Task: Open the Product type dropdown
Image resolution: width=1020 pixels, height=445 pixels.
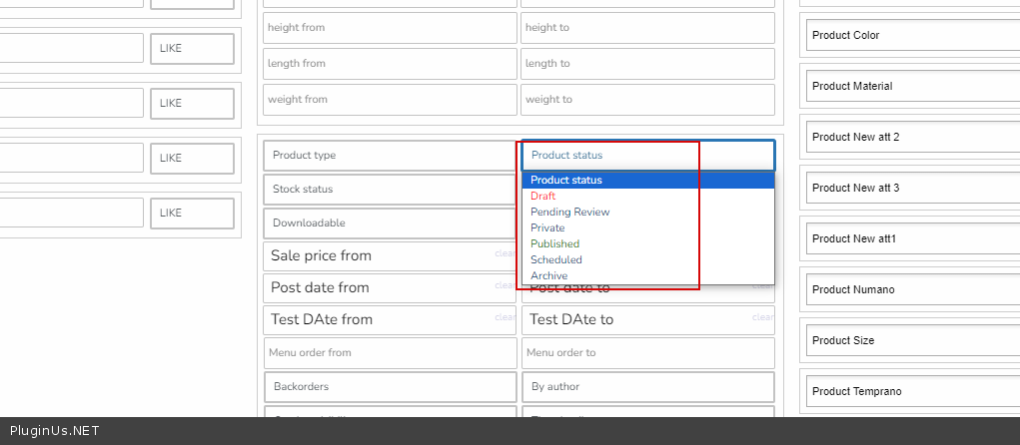Action: coord(390,156)
